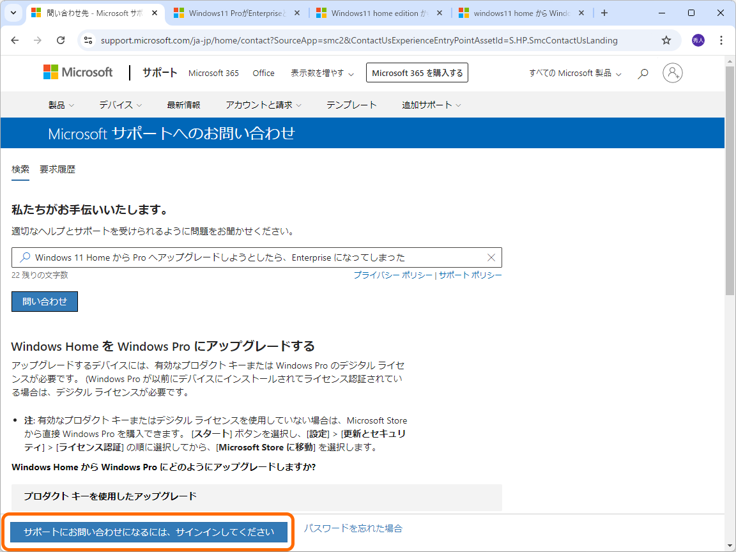Click the browser back arrow
Viewport: 736px width, 552px height.
click(x=15, y=40)
